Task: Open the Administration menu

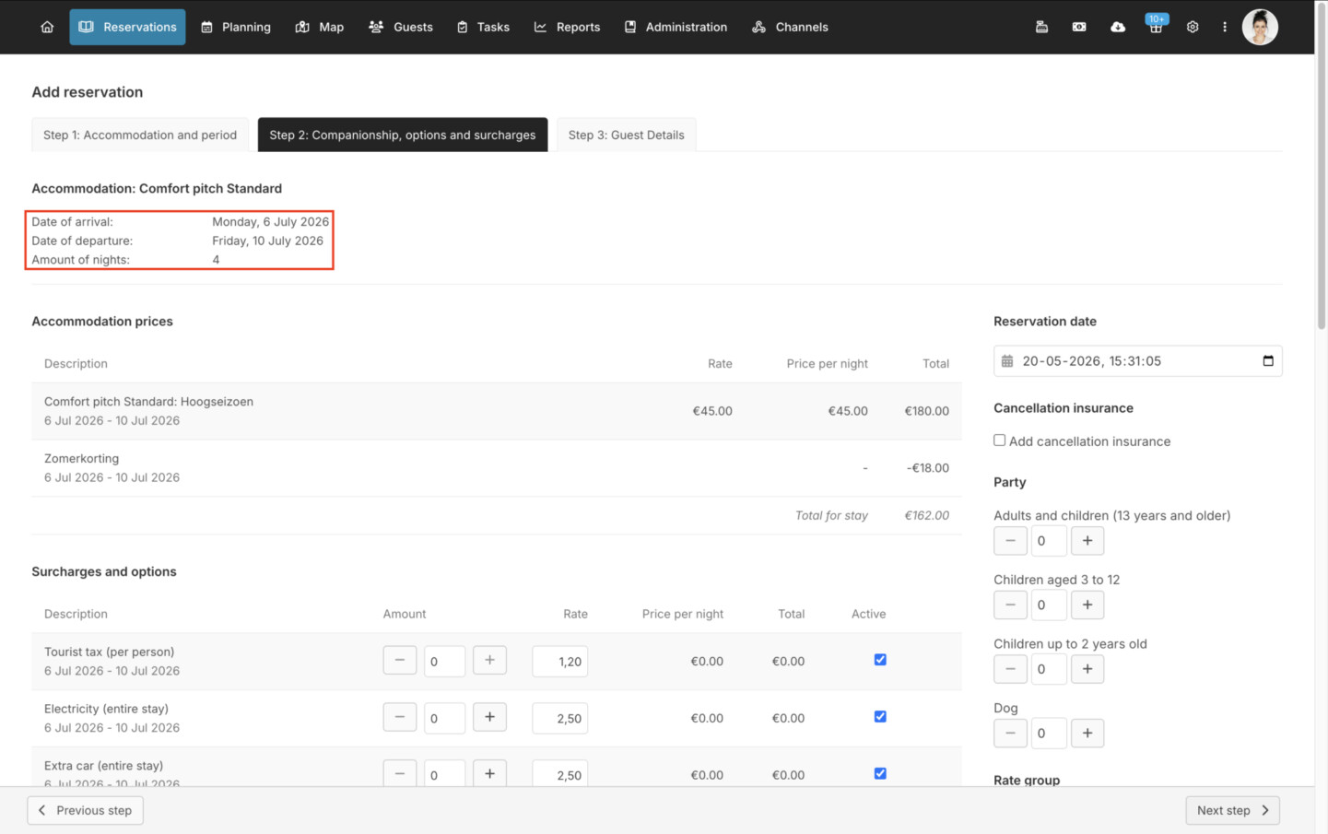Action: [676, 27]
